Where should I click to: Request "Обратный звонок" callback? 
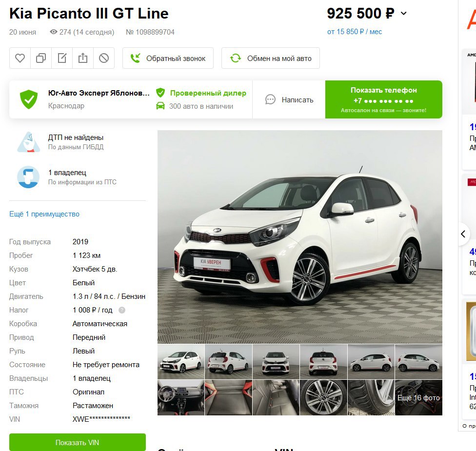168,58
